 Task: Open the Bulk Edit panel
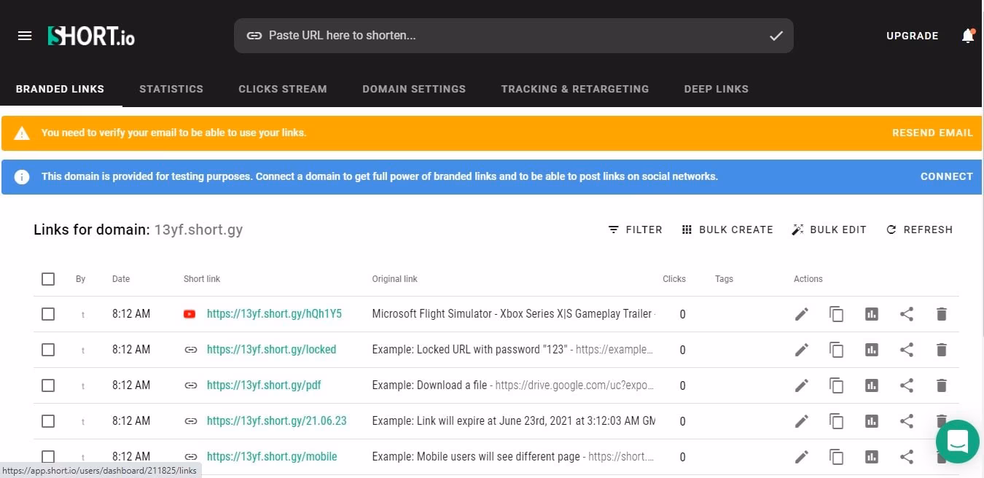829,230
